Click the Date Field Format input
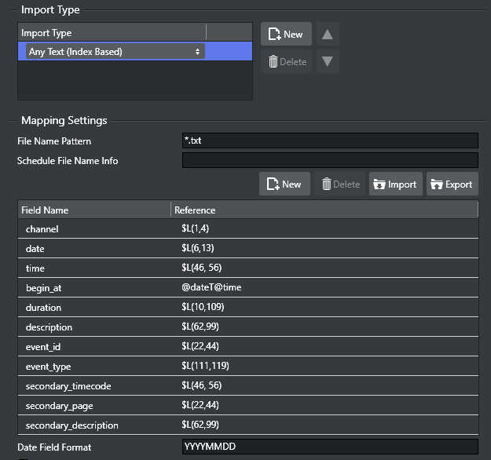The width and height of the screenshot is (491, 460). [329, 447]
